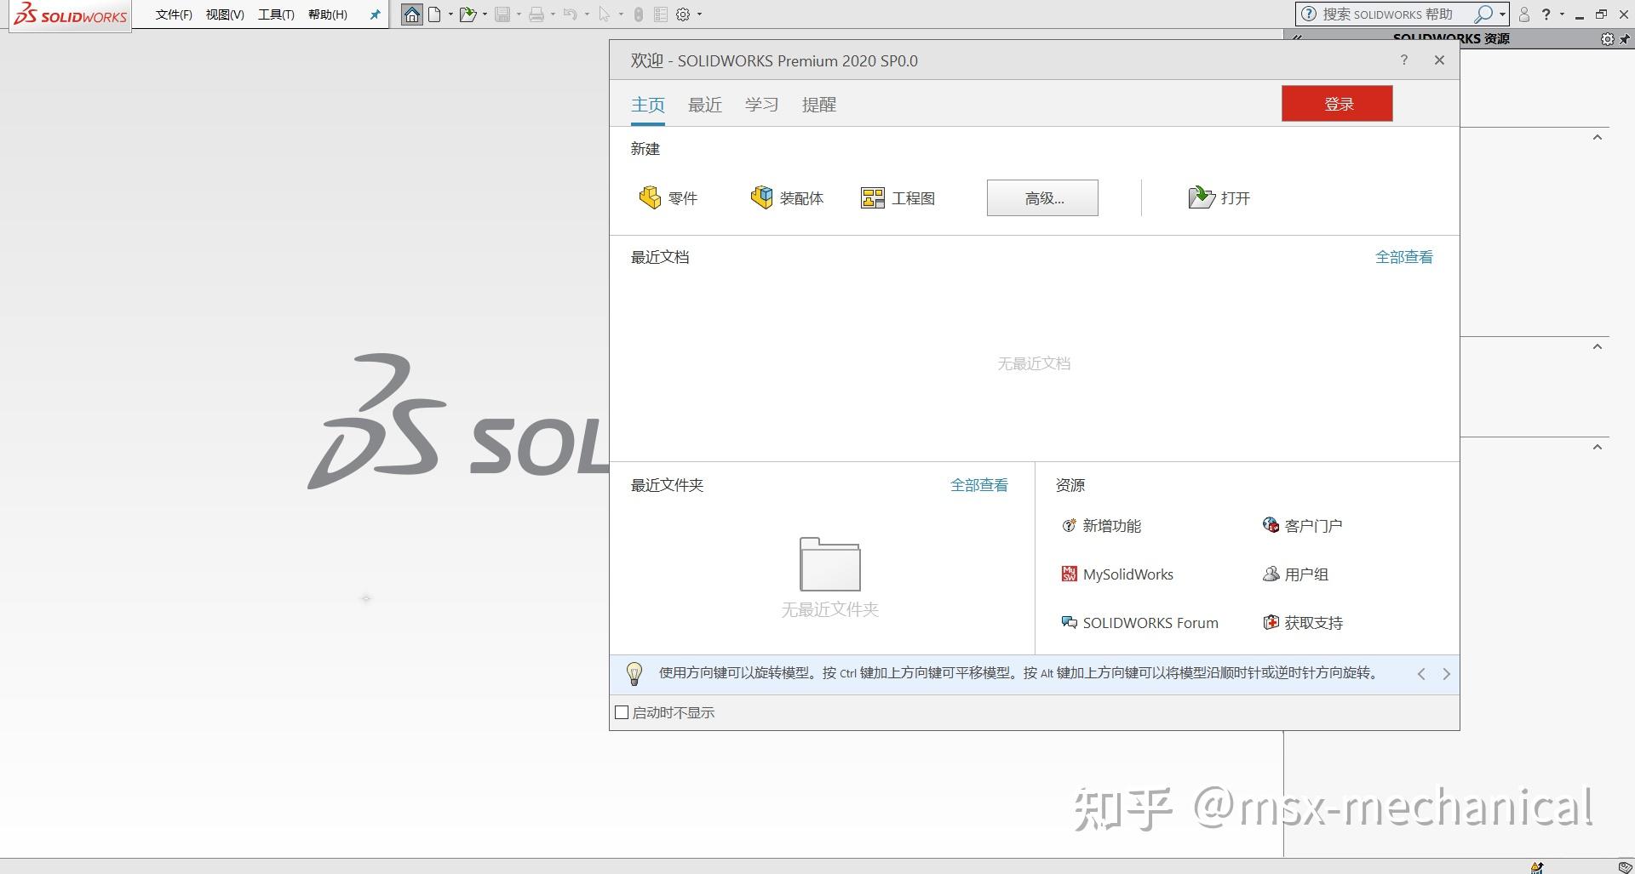Open Options gear in top toolbar

[683, 14]
